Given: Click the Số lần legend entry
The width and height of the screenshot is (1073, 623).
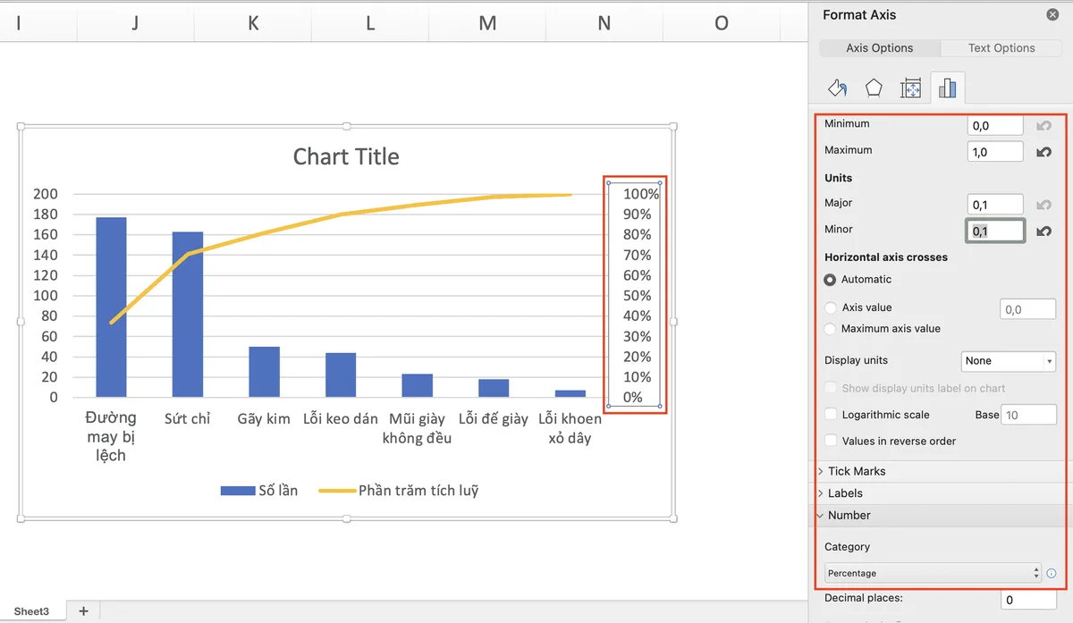Looking at the screenshot, I should pos(259,490).
